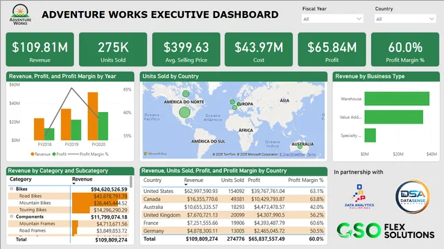
Task: Click the CSO Flex Solutions logo
Action: coord(386,230)
